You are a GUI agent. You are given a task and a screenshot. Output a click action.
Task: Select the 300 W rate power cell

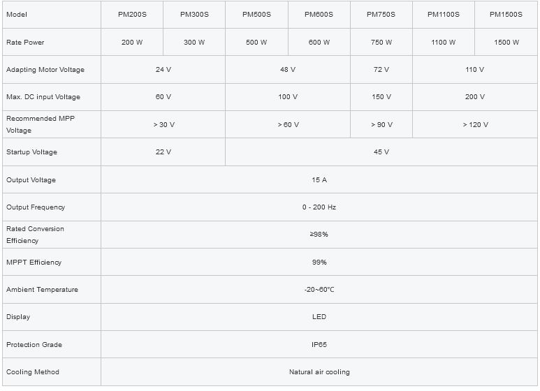click(194, 42)
